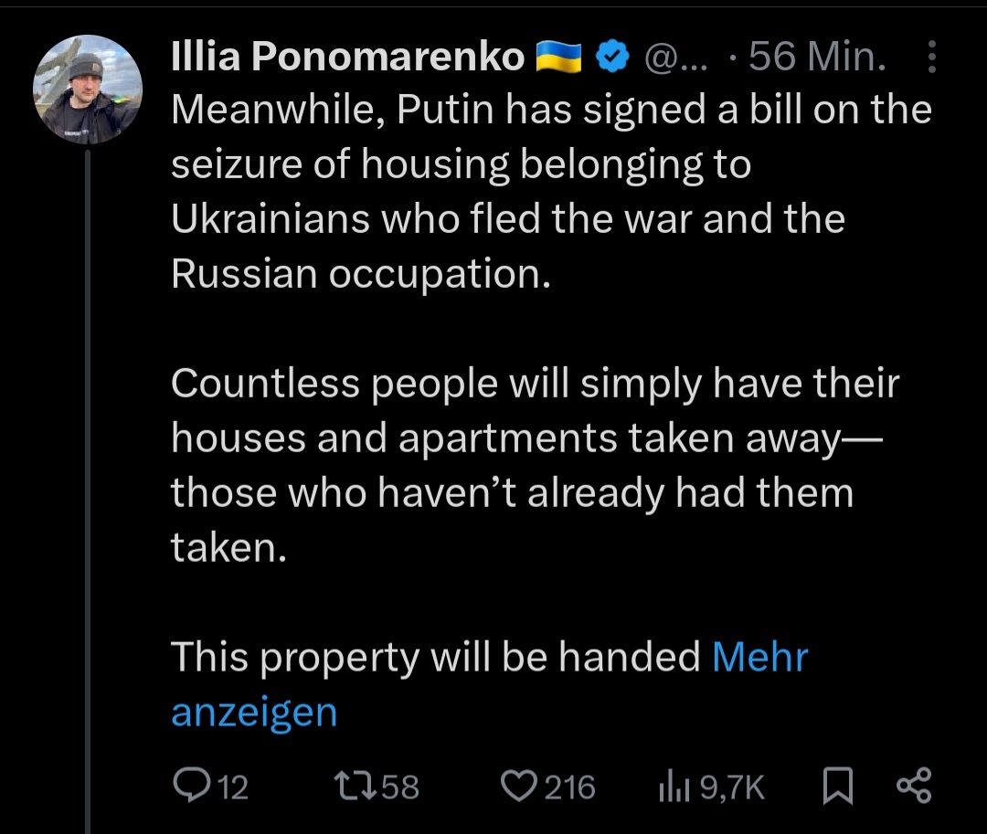
Task: Retweet this post using the repost icon
Action: [352, 786]
